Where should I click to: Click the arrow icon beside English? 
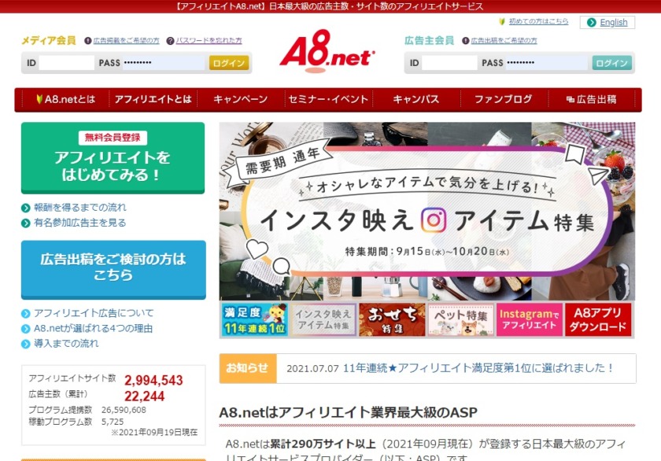click(x=592, y=22)
